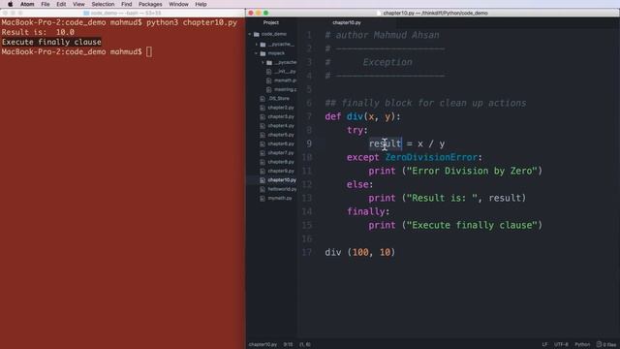Viewport: 620px width, 349px height.
Task: Click the Terminal command prompt cursor
Action: coord(148,51)
